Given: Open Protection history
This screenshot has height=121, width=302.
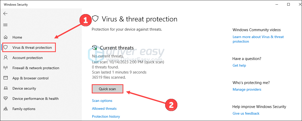Looking at the screenshot, I should pos(106,117).
